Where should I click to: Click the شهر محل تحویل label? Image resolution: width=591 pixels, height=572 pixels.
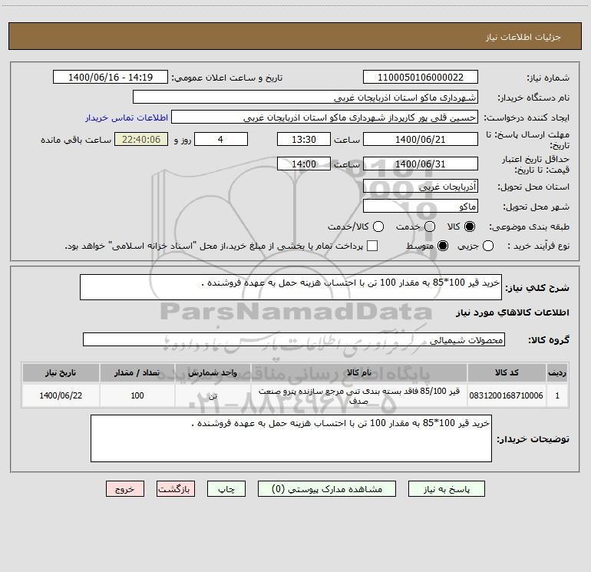[x=536, y=207]
